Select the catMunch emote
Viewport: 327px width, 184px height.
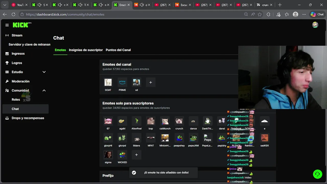pyautogui.click(x=165, y=121)
